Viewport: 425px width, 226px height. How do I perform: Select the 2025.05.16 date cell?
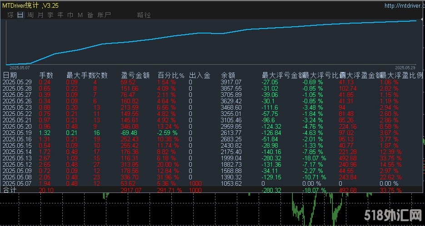click(17, 139)
